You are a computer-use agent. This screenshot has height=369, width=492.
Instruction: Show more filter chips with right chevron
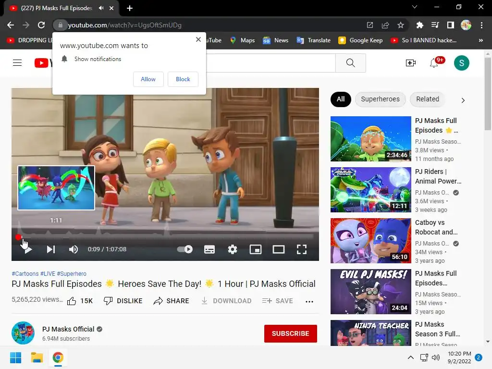[463, 100]
